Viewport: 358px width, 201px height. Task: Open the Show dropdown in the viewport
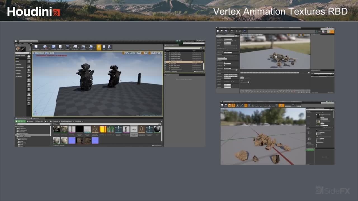point(52,53)
